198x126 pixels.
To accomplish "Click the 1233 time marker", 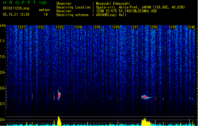I will (x=59, y=27).
